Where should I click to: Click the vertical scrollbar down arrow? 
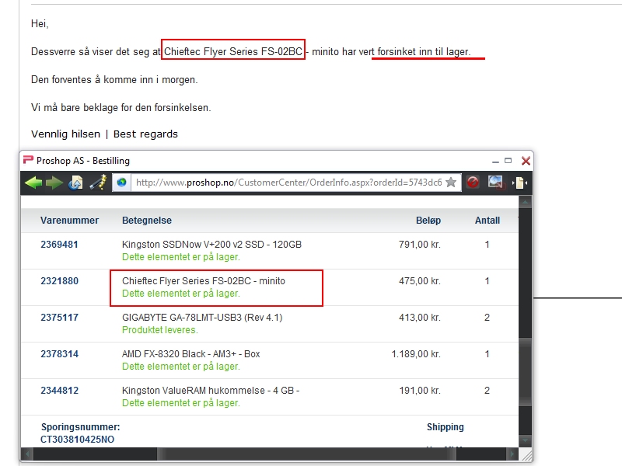coord(525,440)
